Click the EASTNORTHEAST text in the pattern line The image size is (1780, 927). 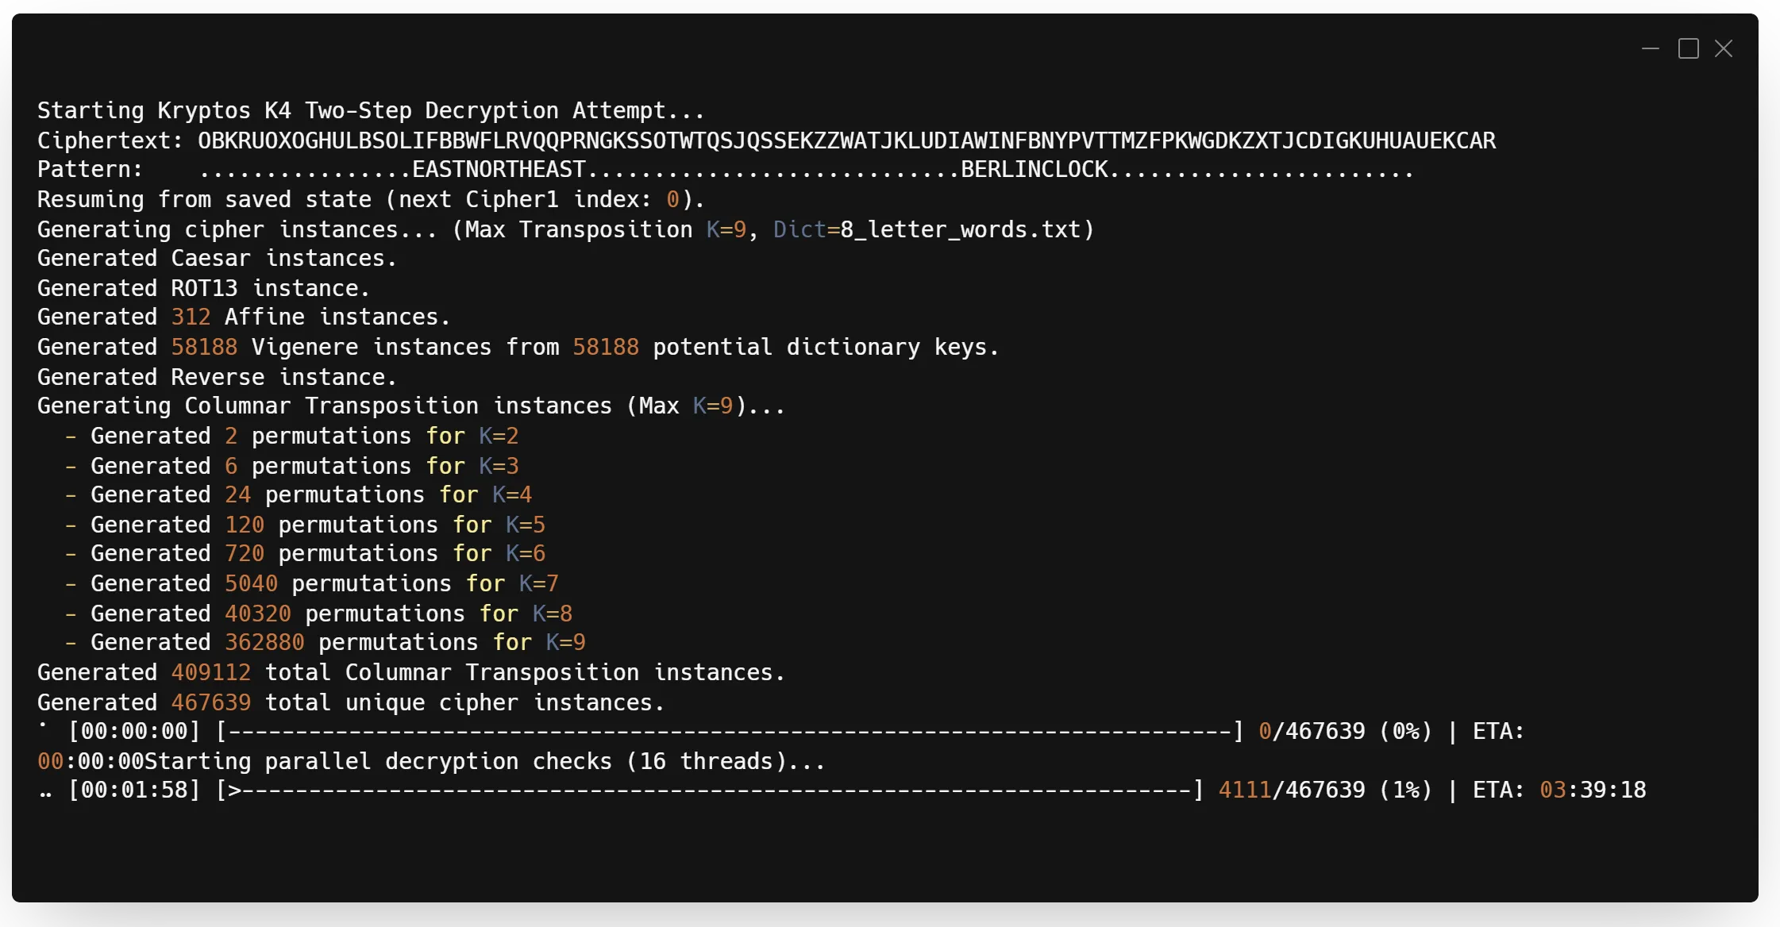click(499, 170)
